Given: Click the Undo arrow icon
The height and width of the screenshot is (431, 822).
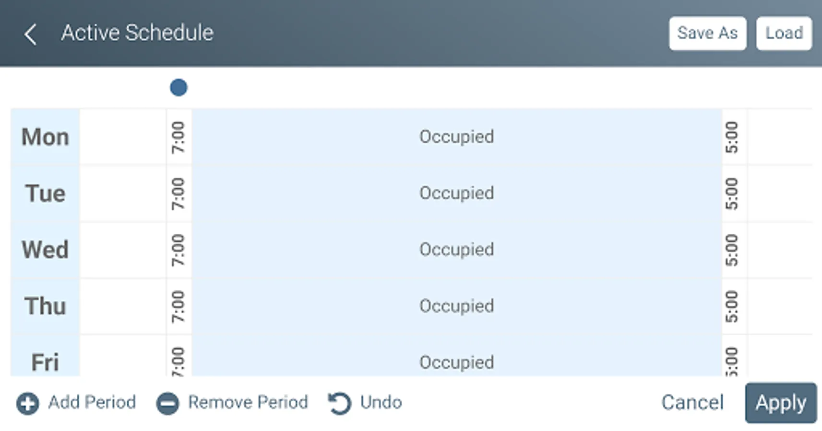Looking at the screenshot, I should [339, 403].
